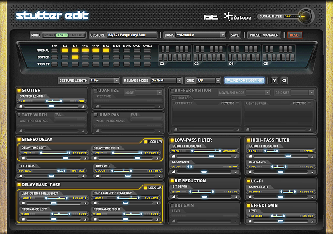Click the Gesture name field
The height and width of the screenshot is (234, 333).
(x=132, y=35)
